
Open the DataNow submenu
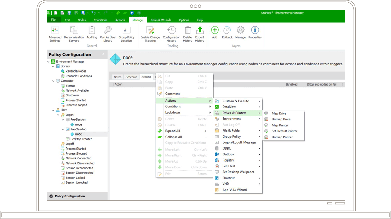pos(238,107)
